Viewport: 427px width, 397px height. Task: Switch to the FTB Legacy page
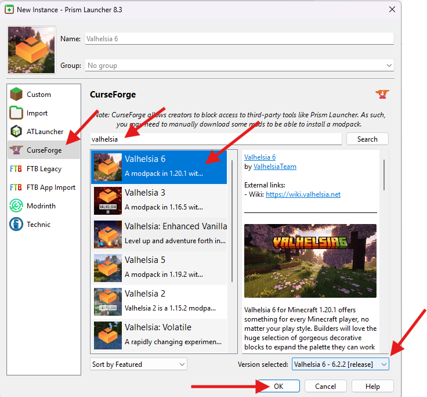pyautogui.click(x=44, y=169)
